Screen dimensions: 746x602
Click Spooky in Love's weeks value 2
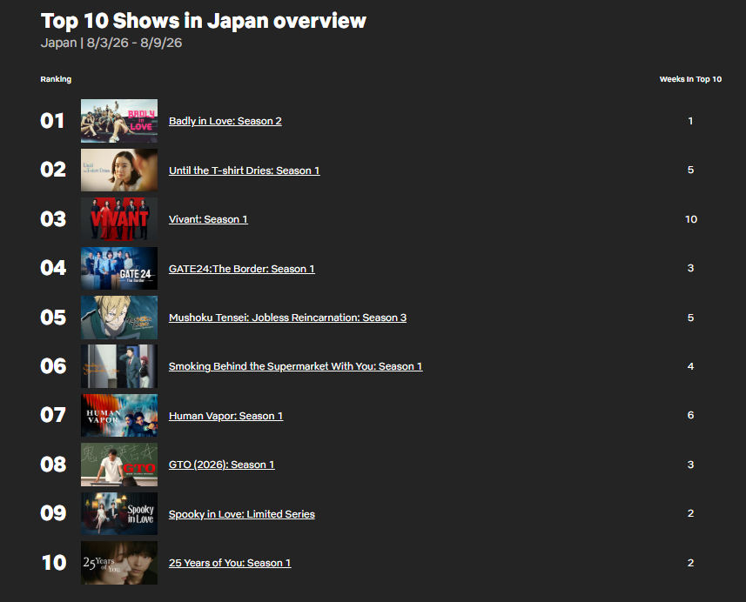690,513
